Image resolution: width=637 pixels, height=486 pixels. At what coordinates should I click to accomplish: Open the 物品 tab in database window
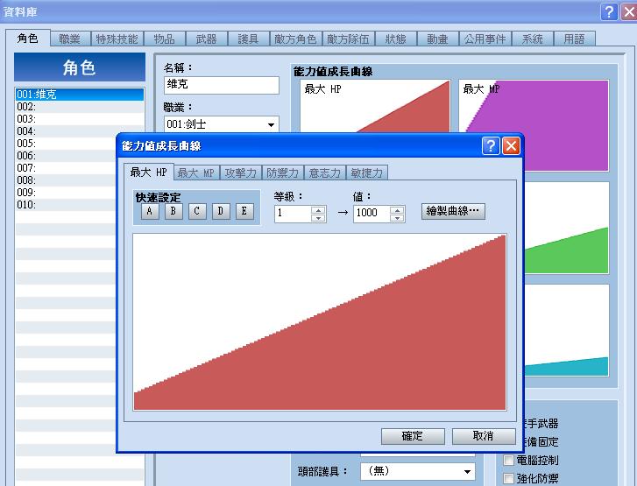pyautogui.click(x=165, y=39)
